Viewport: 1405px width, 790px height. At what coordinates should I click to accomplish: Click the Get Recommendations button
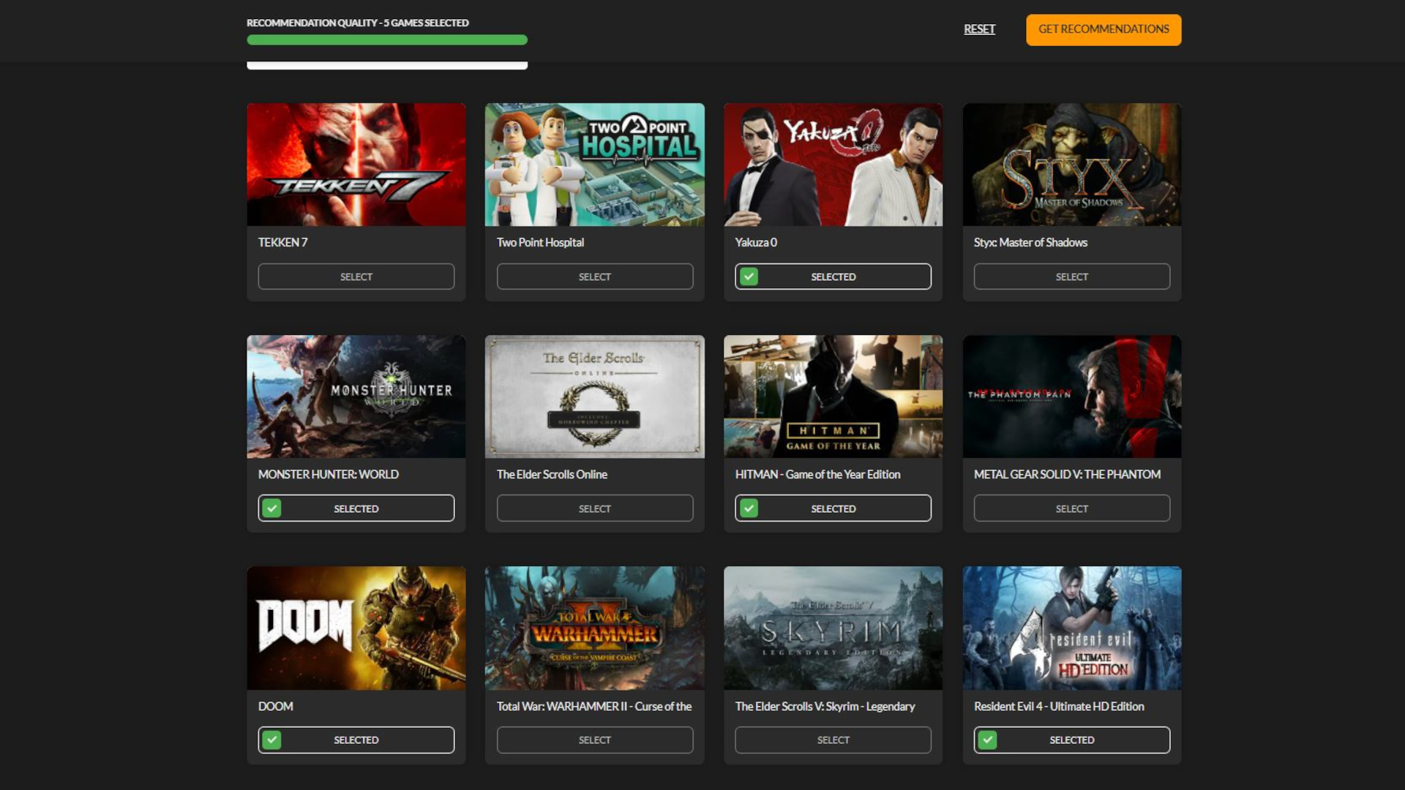1104,30
